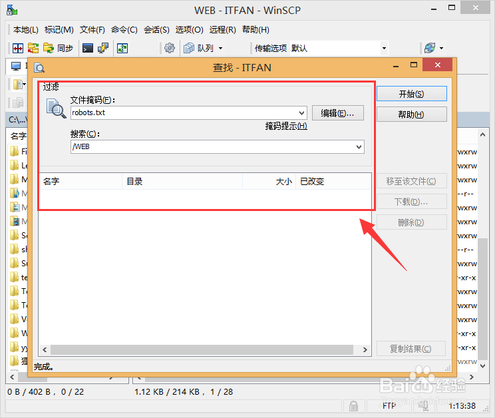Sort results by 目录 column header

point(182,182)
